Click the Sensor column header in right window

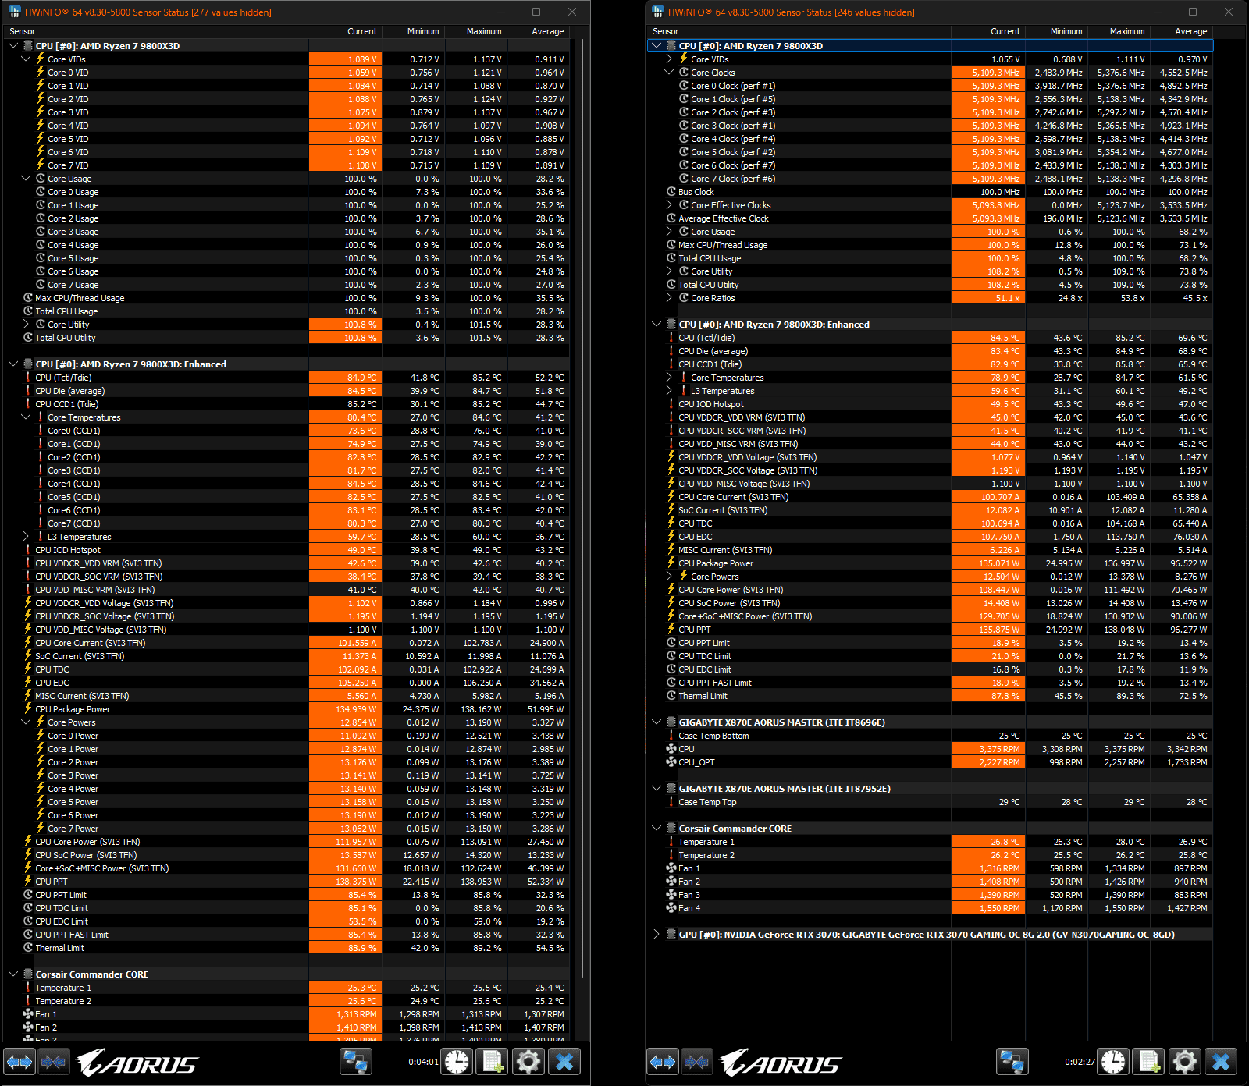point(799,32)
